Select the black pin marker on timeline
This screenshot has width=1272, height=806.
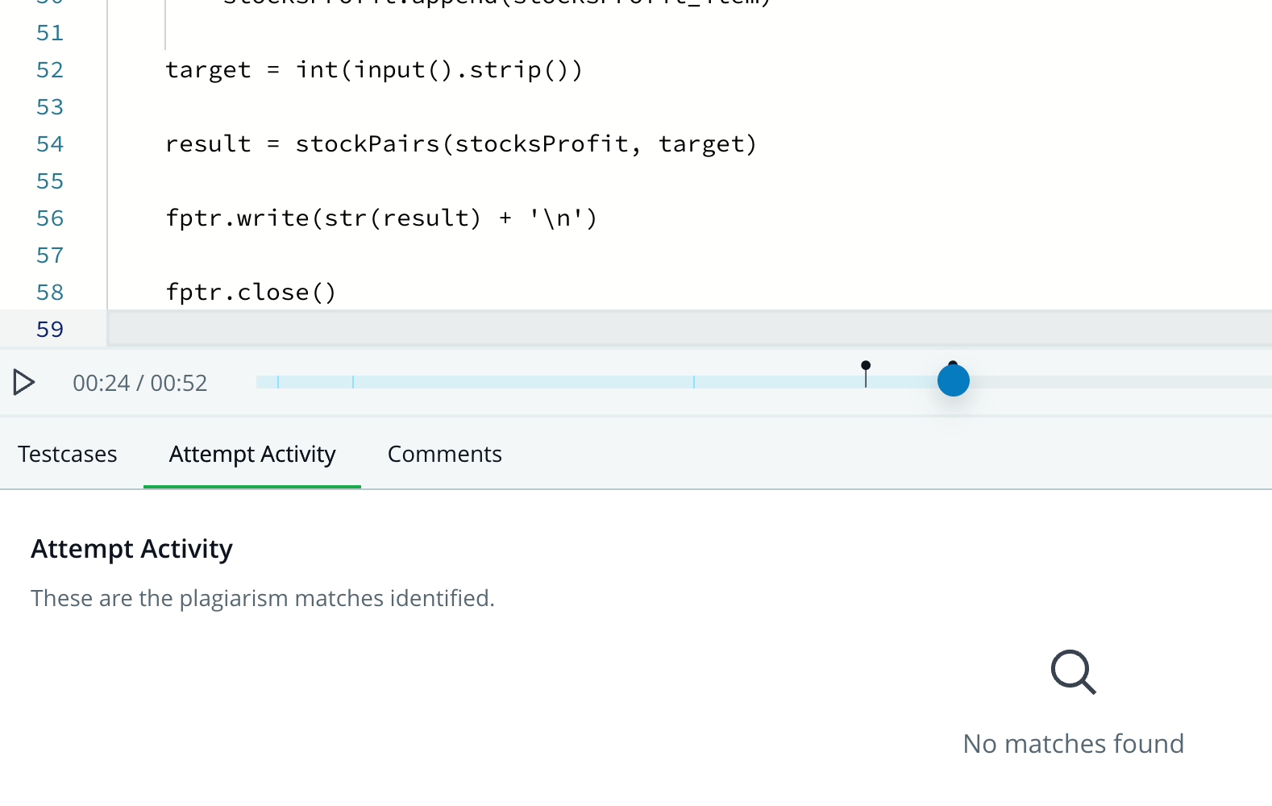[866, 373]
